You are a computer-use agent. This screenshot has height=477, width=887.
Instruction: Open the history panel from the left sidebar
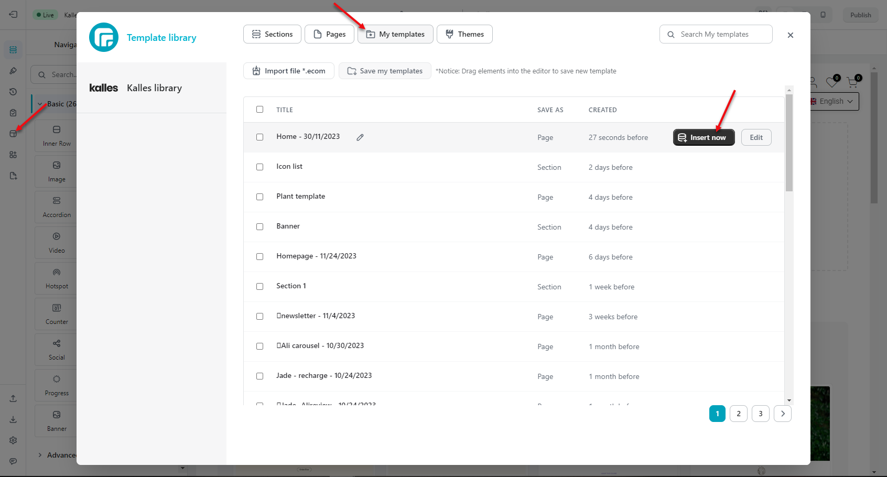[13, 91]
